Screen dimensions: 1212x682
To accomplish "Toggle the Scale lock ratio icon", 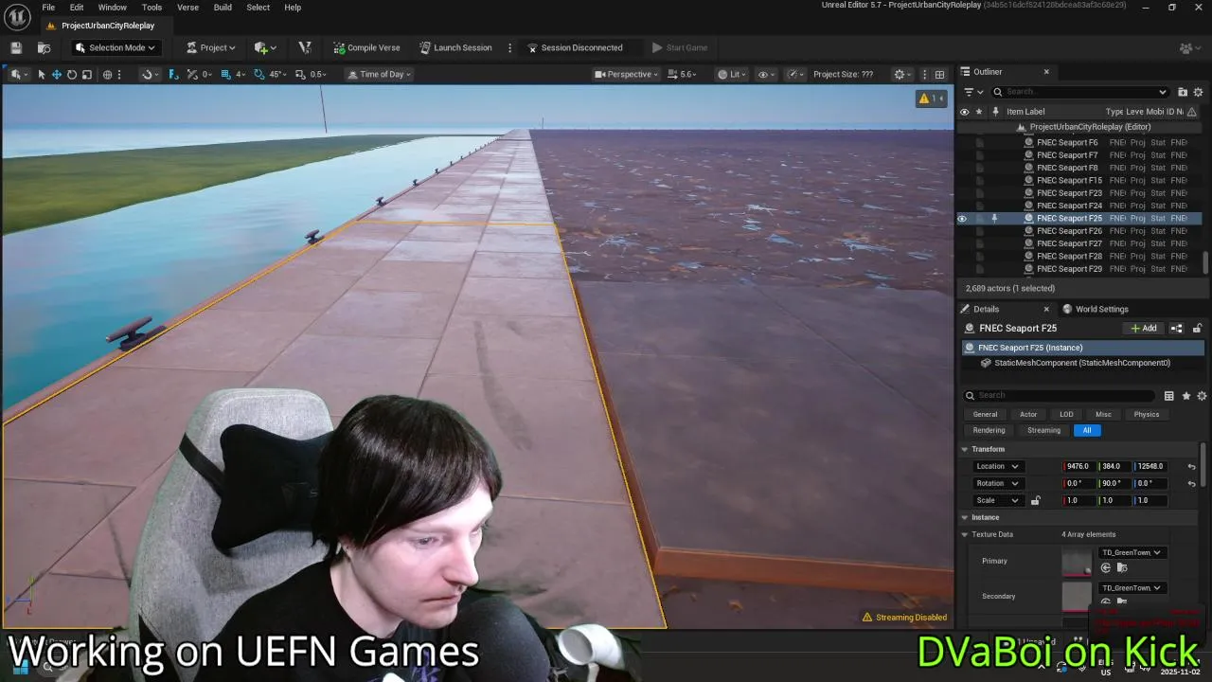I will (x=1035, y=500).
